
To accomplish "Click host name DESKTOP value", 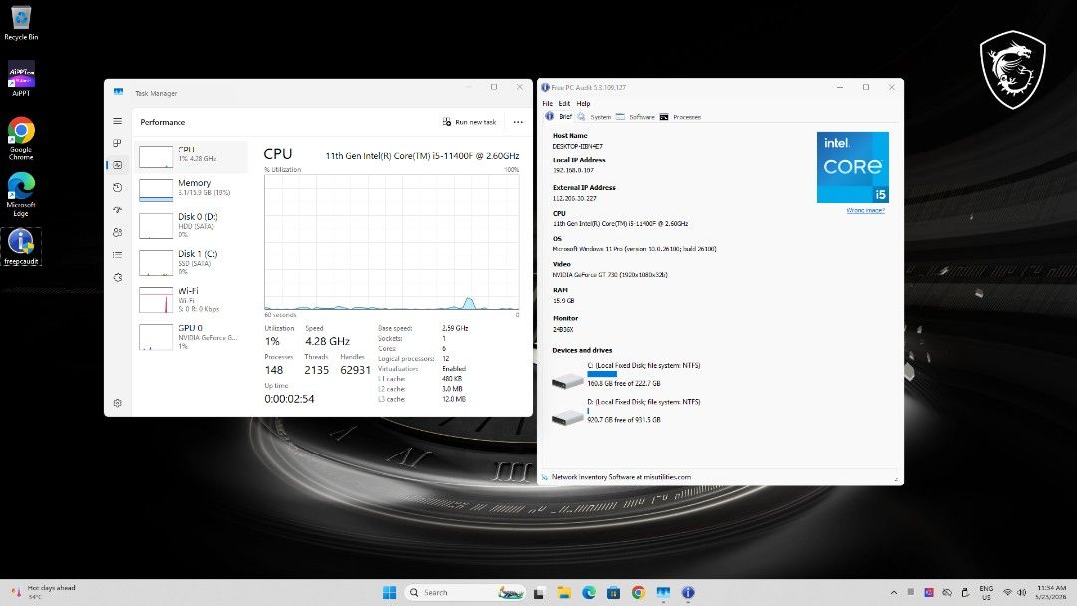I will click(577, 147).
